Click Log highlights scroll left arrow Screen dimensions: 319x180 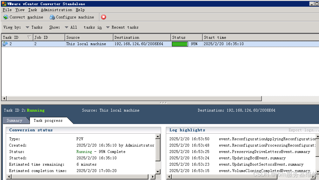169,177
